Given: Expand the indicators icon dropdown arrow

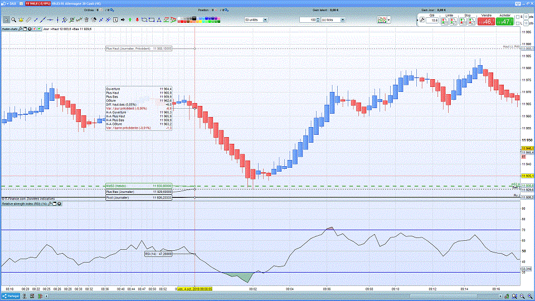Looking at the screenshot, I should pyautogui.click(x=388, y=20).
